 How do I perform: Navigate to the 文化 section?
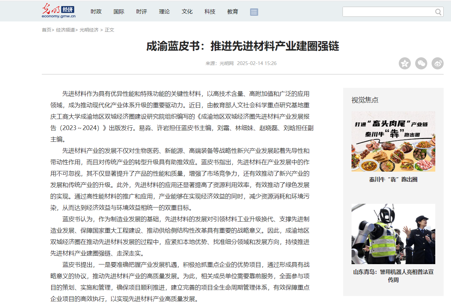click(187, 12)
